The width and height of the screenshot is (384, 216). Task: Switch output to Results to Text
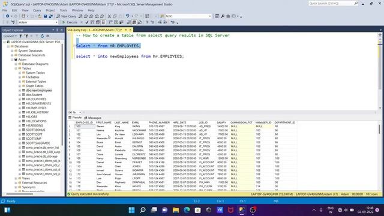pyautogui.click(x=129, y=22)
